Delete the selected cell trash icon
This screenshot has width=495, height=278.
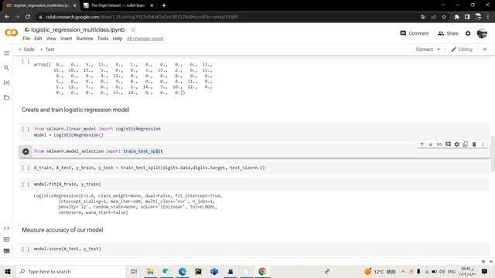(x=474, y=144)
